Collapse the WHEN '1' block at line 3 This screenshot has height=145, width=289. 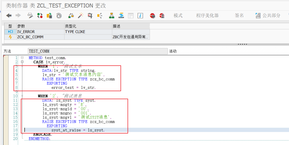click(x=22, y=66)
